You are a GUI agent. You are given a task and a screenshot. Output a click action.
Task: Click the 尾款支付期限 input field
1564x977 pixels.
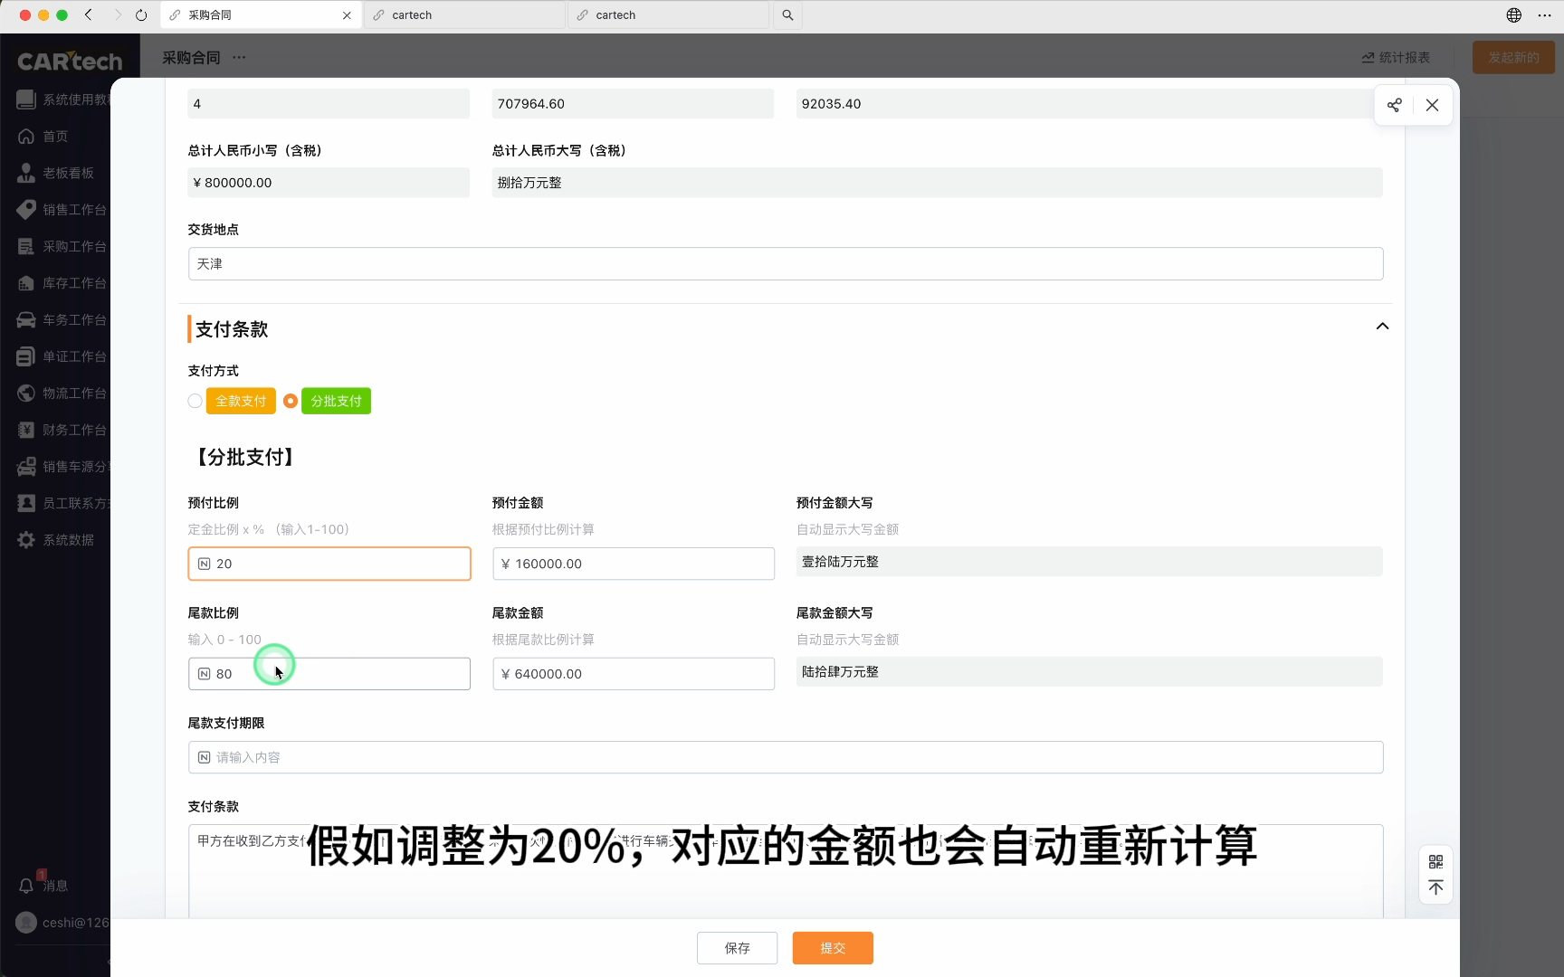pos(786,757)
